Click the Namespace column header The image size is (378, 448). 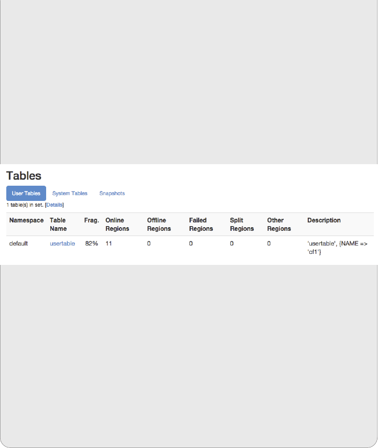click(26, 220)
